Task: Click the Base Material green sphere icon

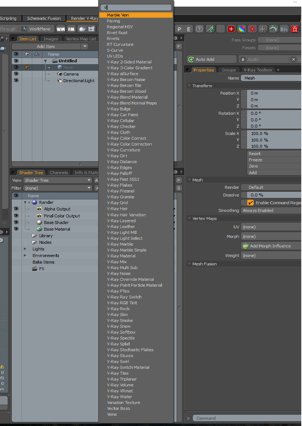Action: (x=39, y=229)
